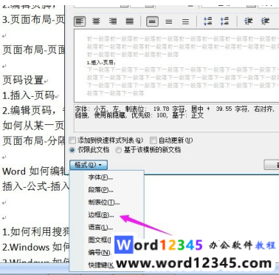Click document line 如何从某一页

coord(33,126)
